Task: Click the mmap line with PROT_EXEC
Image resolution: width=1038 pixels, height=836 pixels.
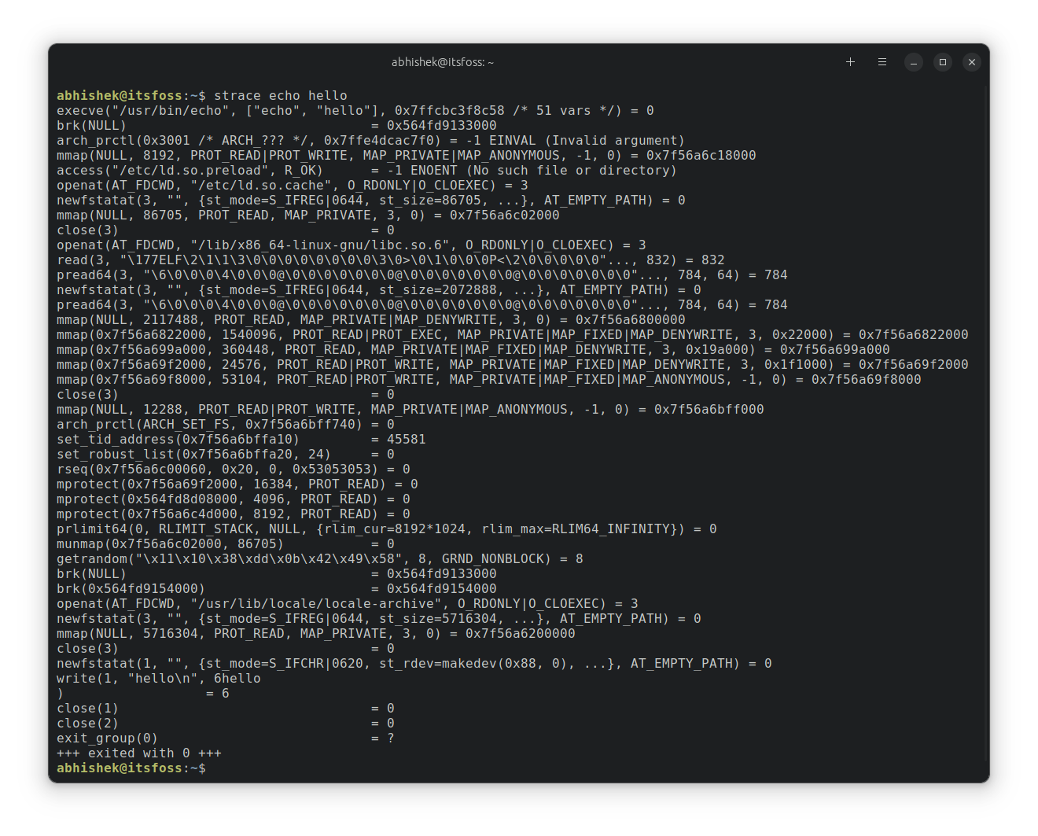Action: 513,335
